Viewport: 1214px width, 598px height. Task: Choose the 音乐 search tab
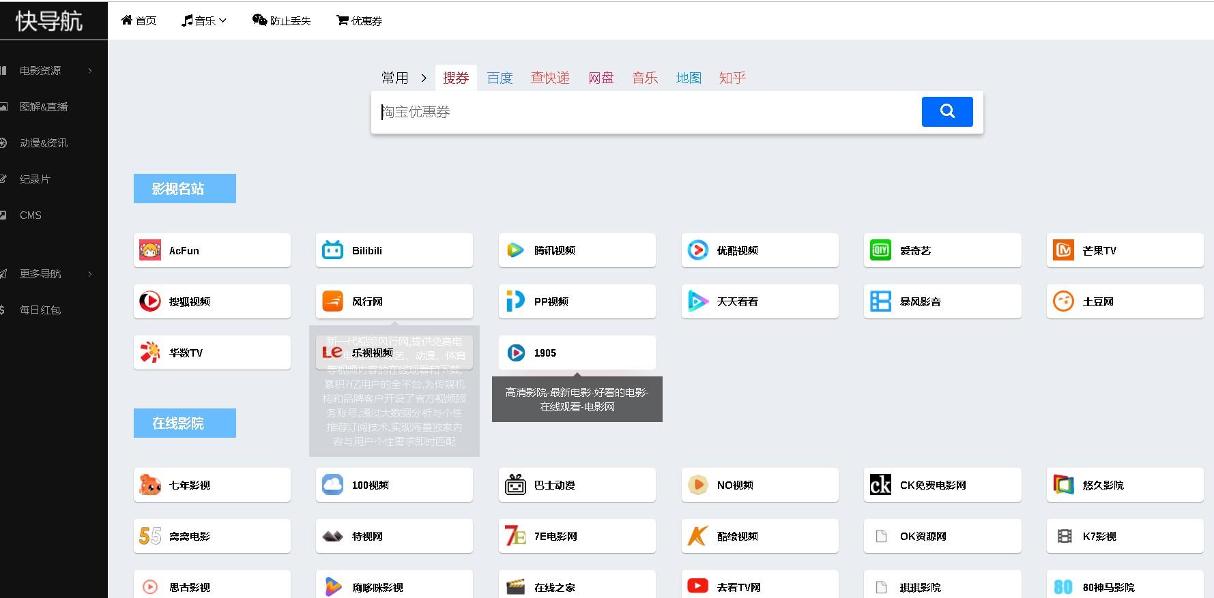(x=645, y=78)
